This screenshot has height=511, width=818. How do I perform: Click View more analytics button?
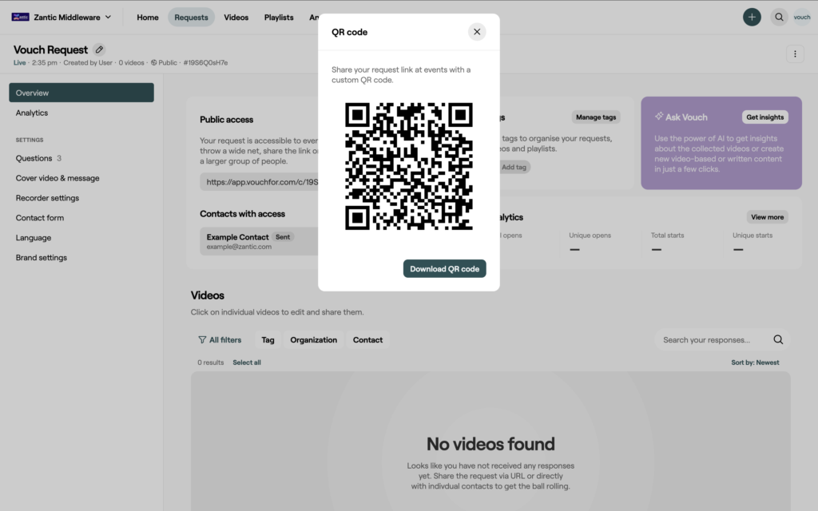point(767,217)
